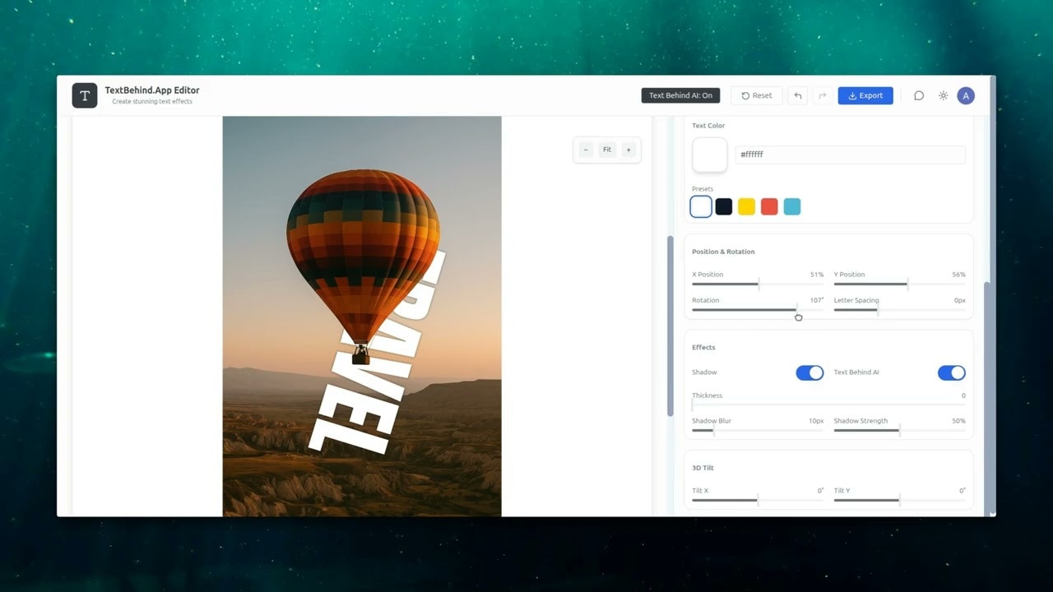This screenshot has height=592, width=1053.
Task: Switch theme using the sun icon
Action: coord(943,95)
